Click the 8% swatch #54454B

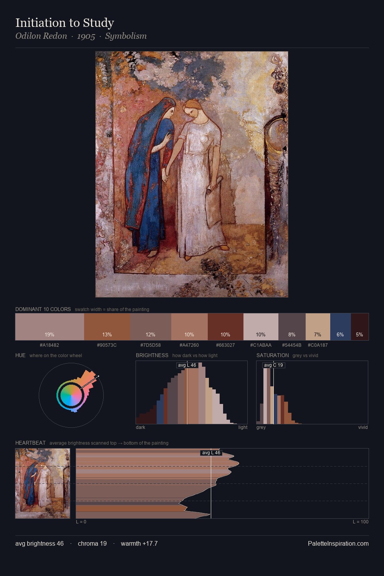click(x=292, y=327)
